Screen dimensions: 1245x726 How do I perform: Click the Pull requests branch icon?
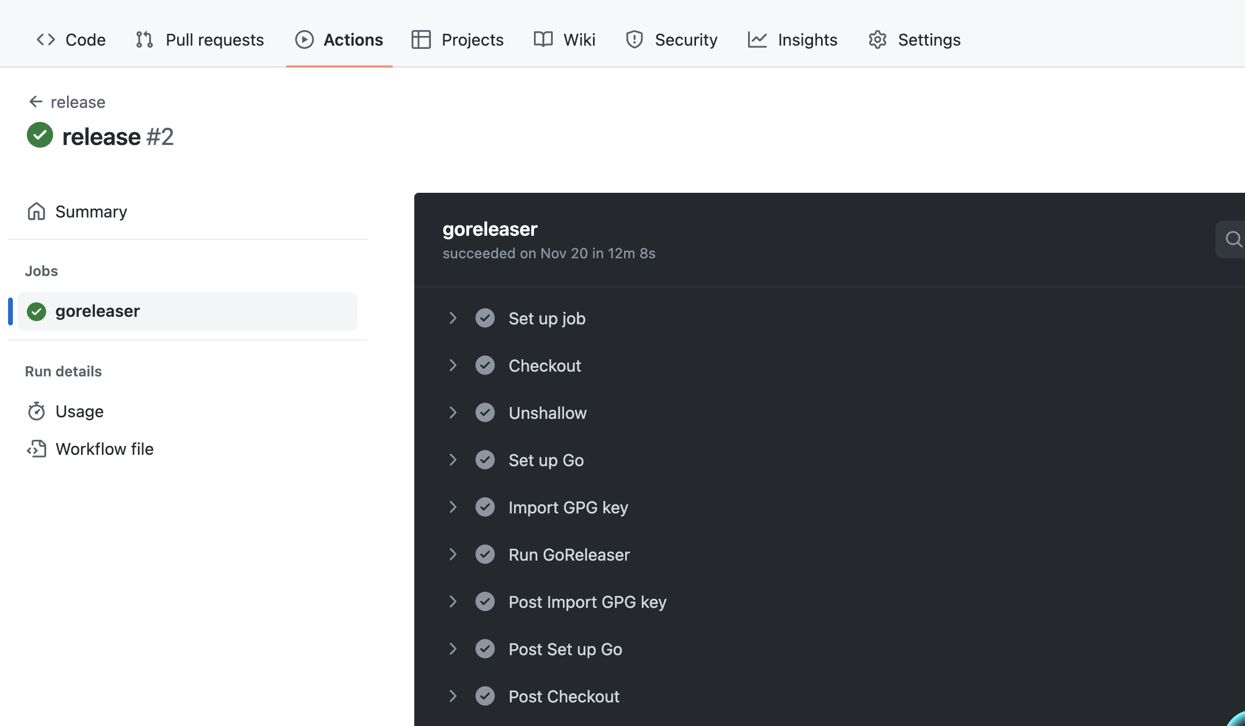[144, 40]
